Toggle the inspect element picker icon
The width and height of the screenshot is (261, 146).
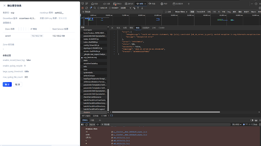83,4
